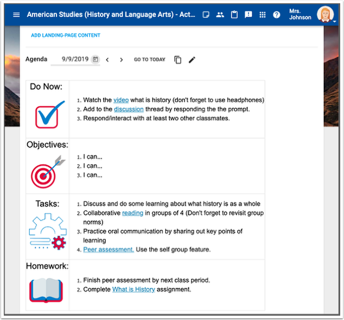
Task: Edit the agenda with the pencil icon
Action: (x=192, y=60)
